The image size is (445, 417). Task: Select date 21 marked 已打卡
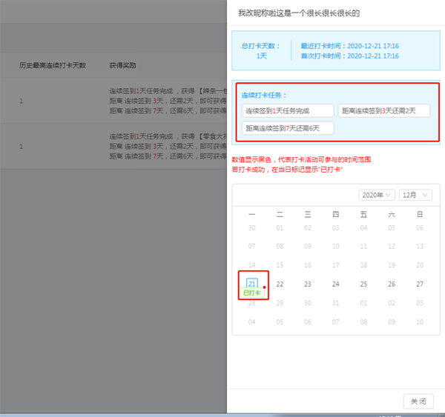coord(252,284)
